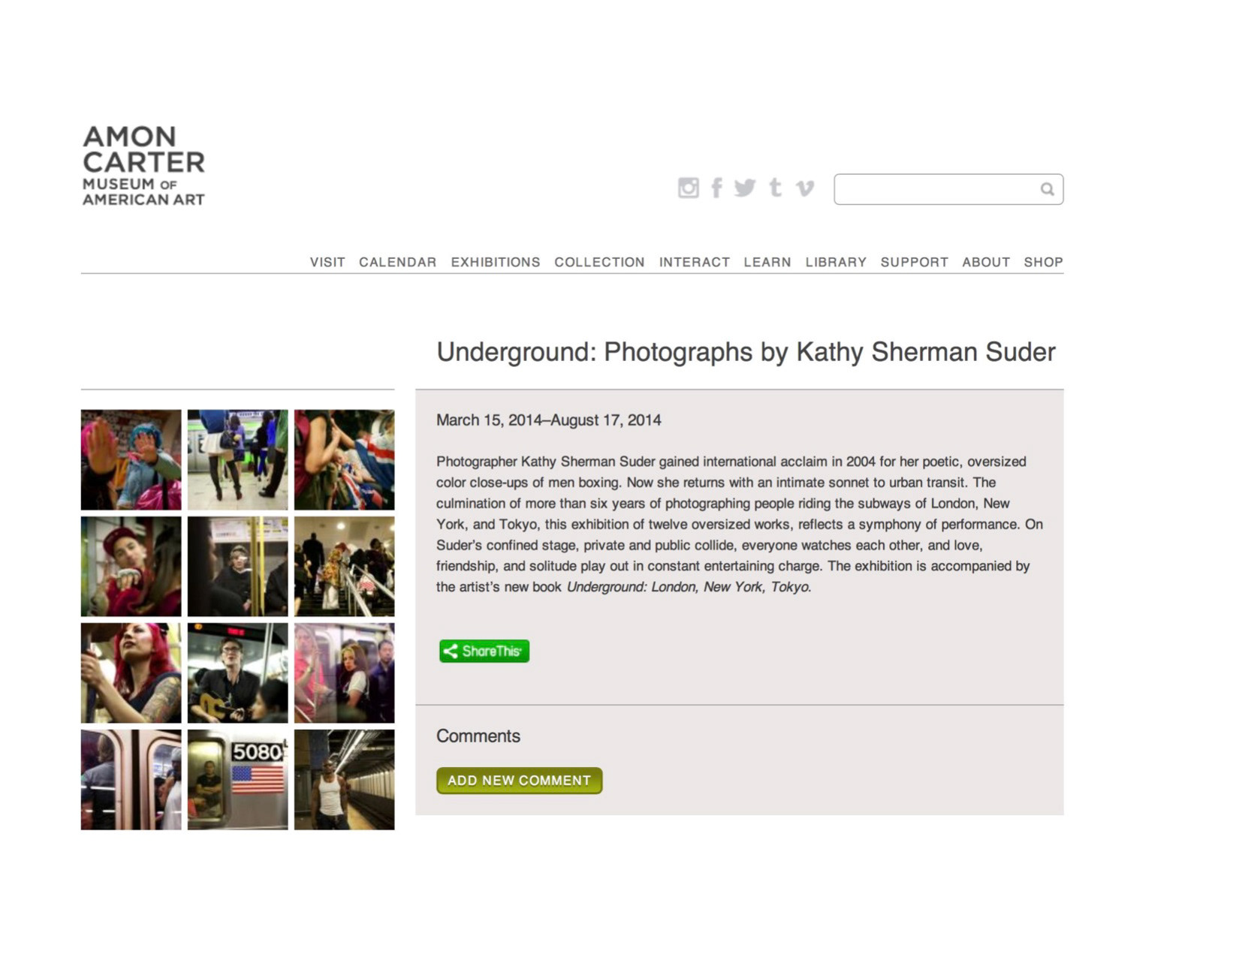Open the Facebook icon link

717,188
